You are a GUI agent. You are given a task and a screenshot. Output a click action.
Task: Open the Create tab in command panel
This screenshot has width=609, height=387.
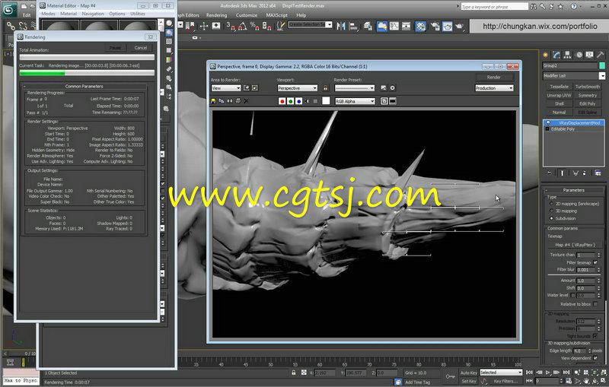(x=545, y=55)
